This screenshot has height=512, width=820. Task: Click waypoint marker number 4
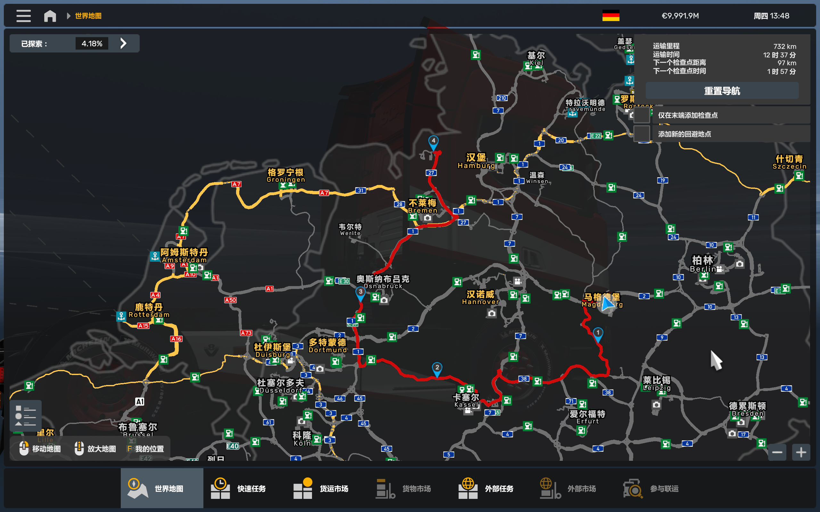(433, 141)
